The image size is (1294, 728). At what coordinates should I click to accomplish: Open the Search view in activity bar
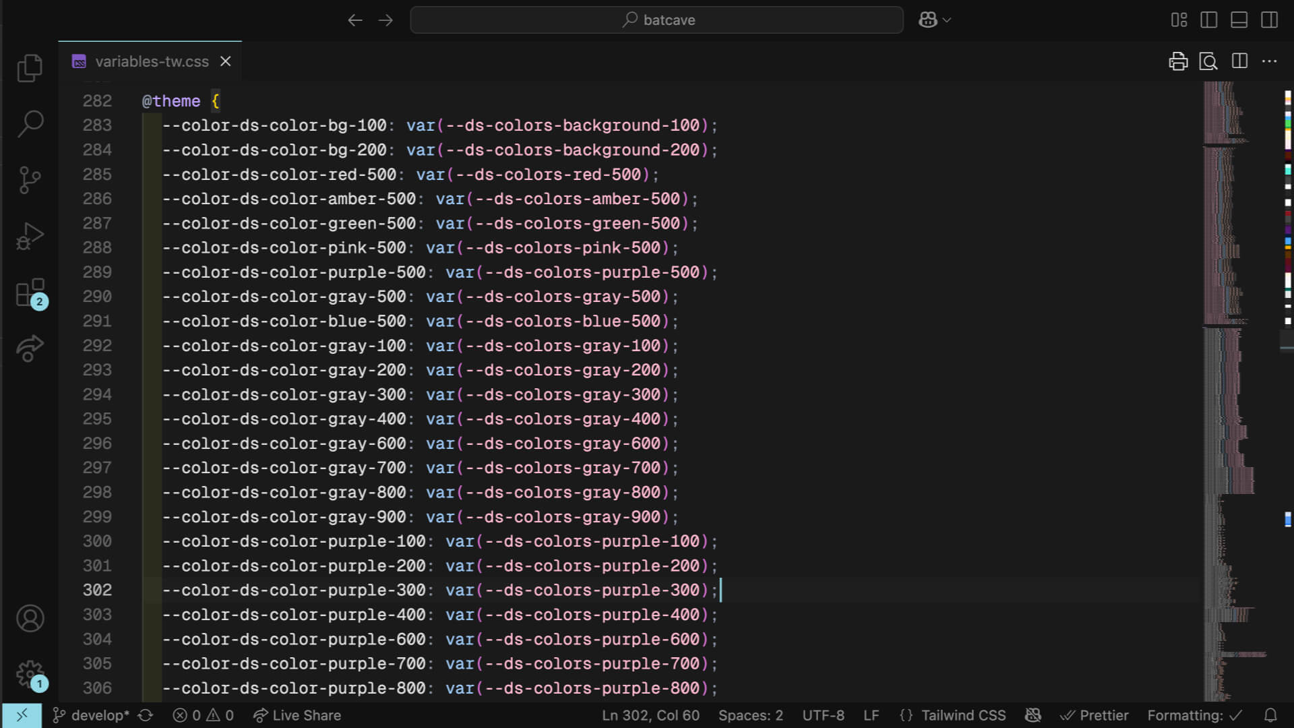(x=30, y=124)
